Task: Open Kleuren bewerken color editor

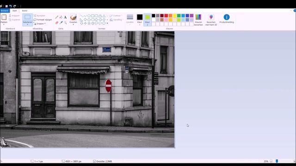Action: [x=198, y=20]
